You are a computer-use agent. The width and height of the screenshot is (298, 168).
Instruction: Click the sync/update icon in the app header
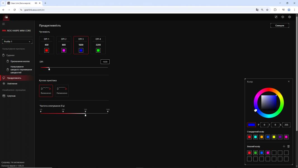pyautogui.click(x=283, y=17)
